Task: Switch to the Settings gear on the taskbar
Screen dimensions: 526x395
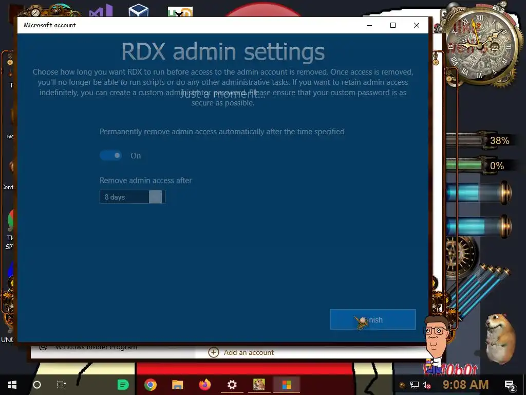Action: (232, 385)
